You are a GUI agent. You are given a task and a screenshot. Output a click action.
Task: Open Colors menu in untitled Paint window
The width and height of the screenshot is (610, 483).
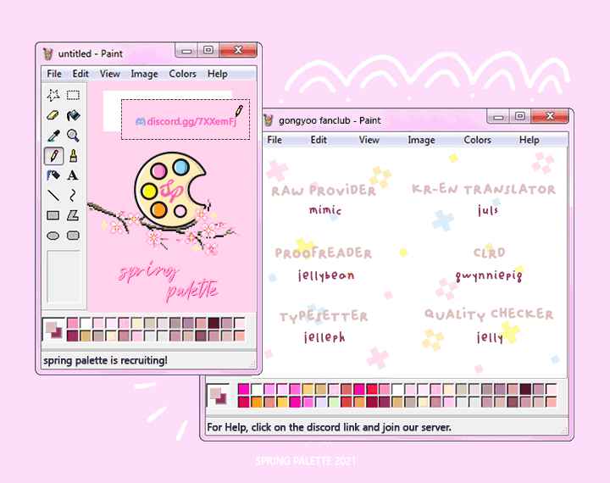(x=182, y=74)
